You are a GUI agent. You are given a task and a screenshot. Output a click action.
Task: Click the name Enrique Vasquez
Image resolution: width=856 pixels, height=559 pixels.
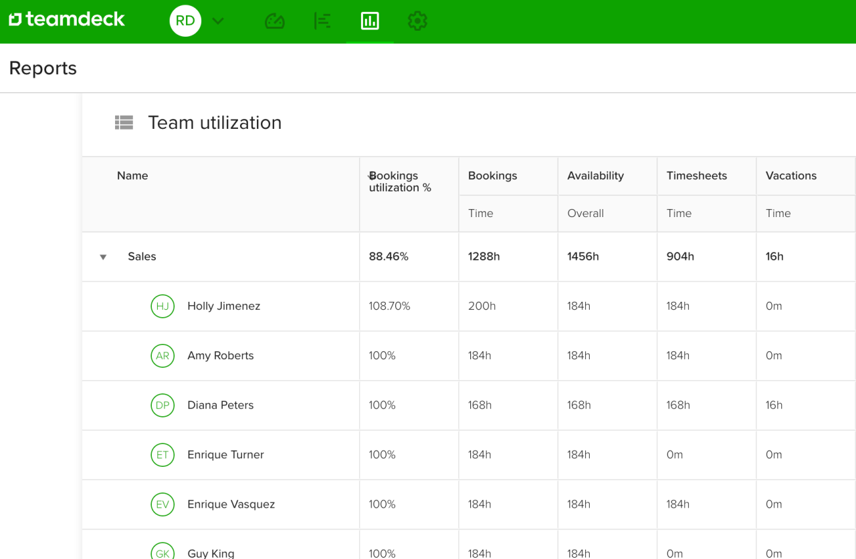(231, 504)
